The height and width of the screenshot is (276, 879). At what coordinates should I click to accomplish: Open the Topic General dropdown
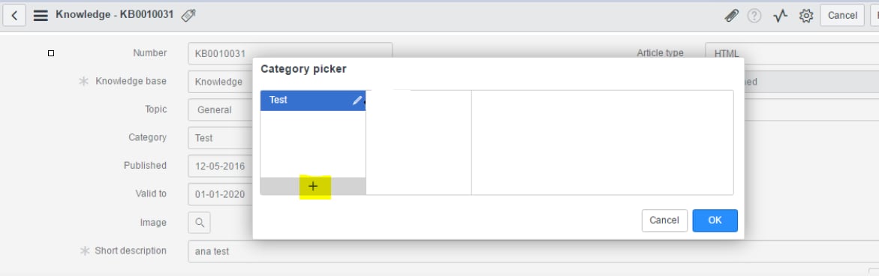tap(221, 109)
